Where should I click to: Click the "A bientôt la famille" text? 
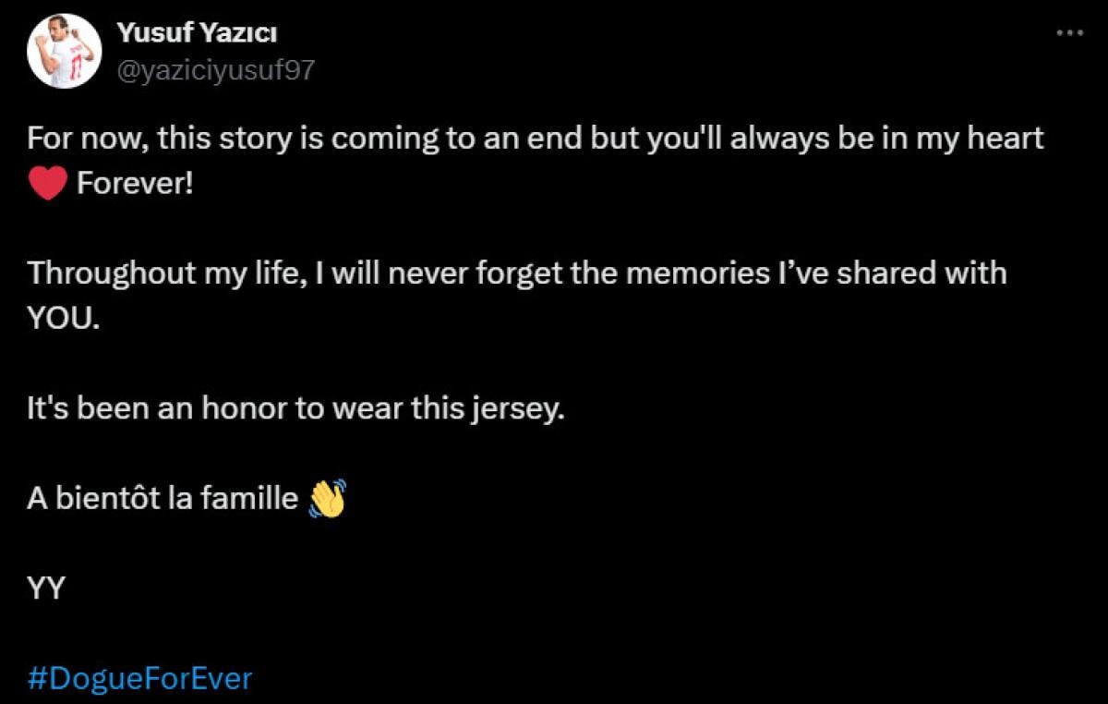(x=163, y=498)
